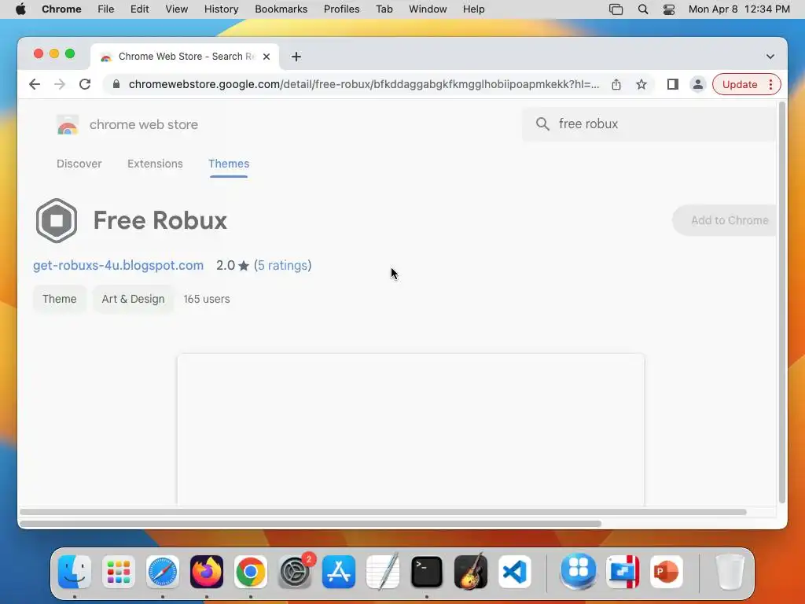This screenshot has height=604, width=805.
Task: Open a new tab with plus button
Action: click(x=296, y=57)
